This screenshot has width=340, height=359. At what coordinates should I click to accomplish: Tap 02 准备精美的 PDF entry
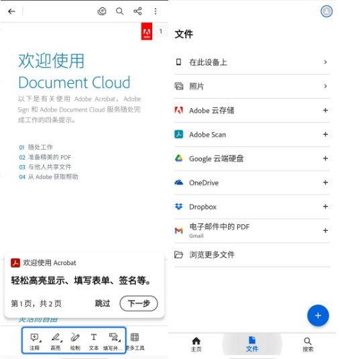coord(45,157)
